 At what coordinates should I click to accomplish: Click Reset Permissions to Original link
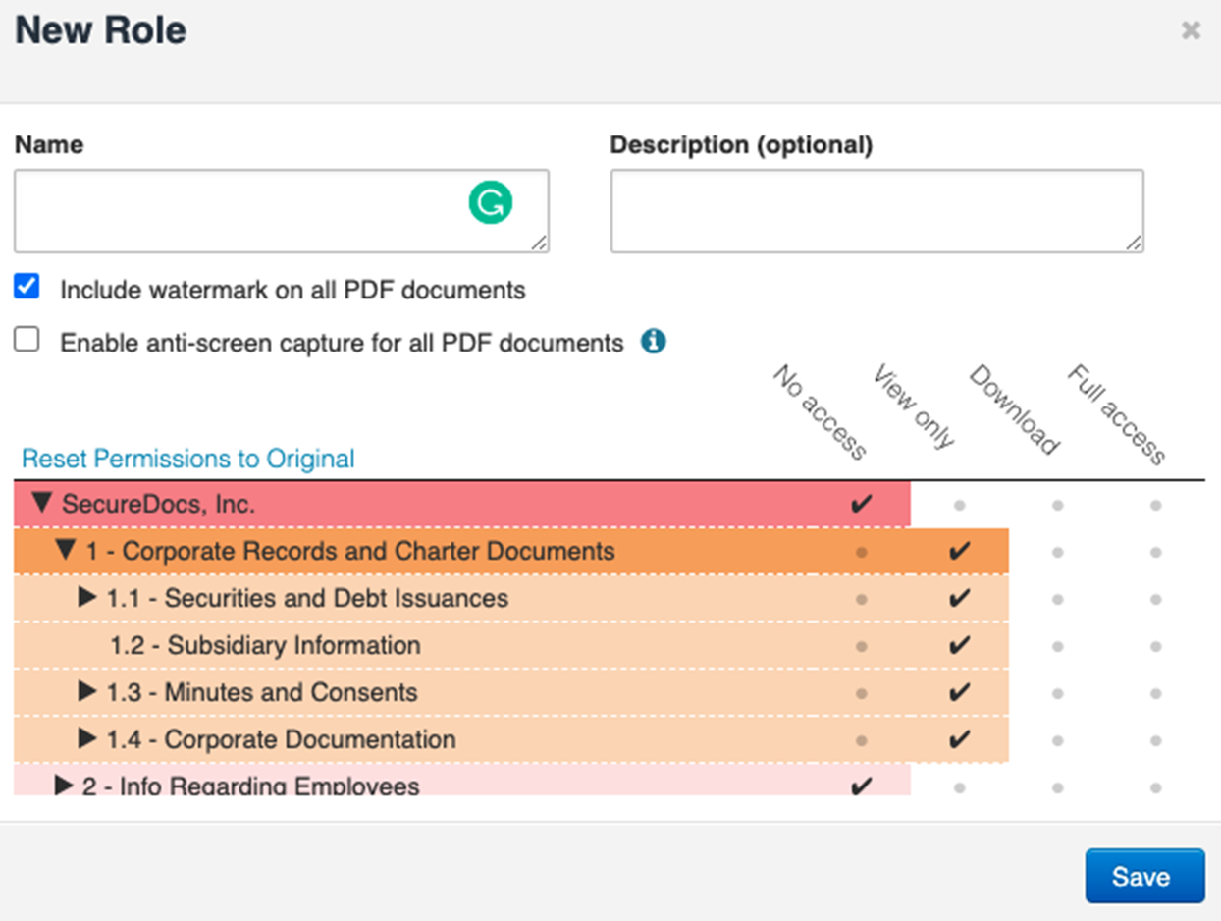(188, 459)
